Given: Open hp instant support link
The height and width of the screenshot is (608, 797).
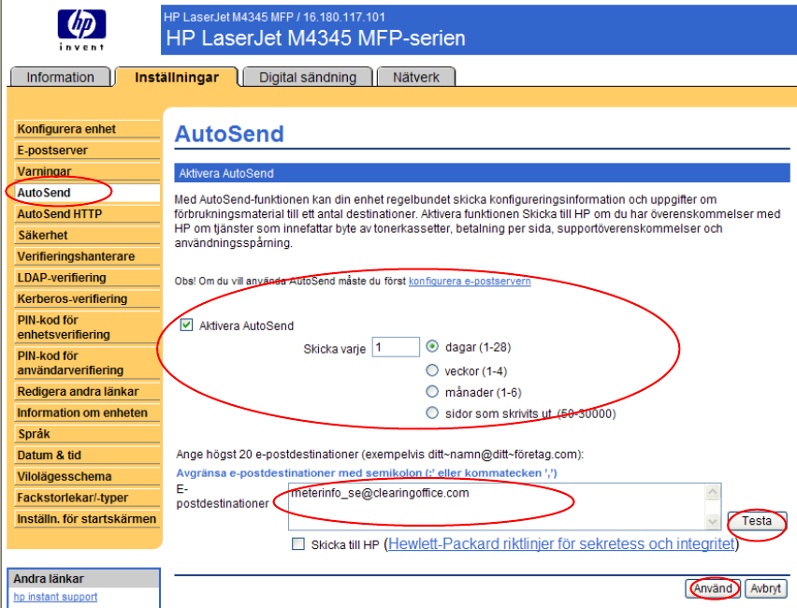Looking at the screenshot, I should click(55, 597).
